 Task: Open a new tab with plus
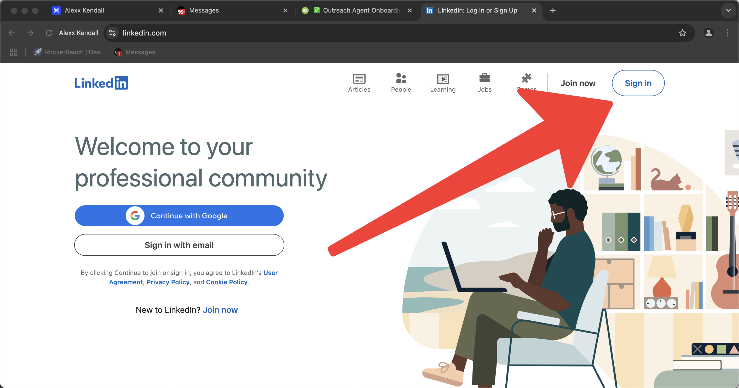coord(553,11)
